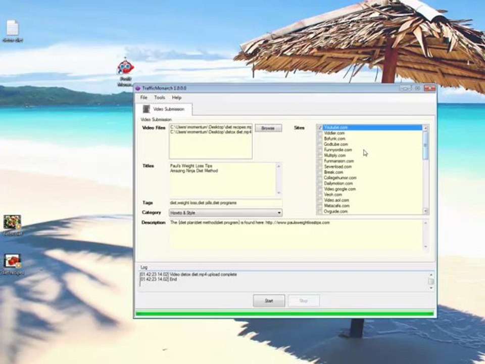Check the Metacafe.com checkbox

pyautogui.click(x=319, y=206)
